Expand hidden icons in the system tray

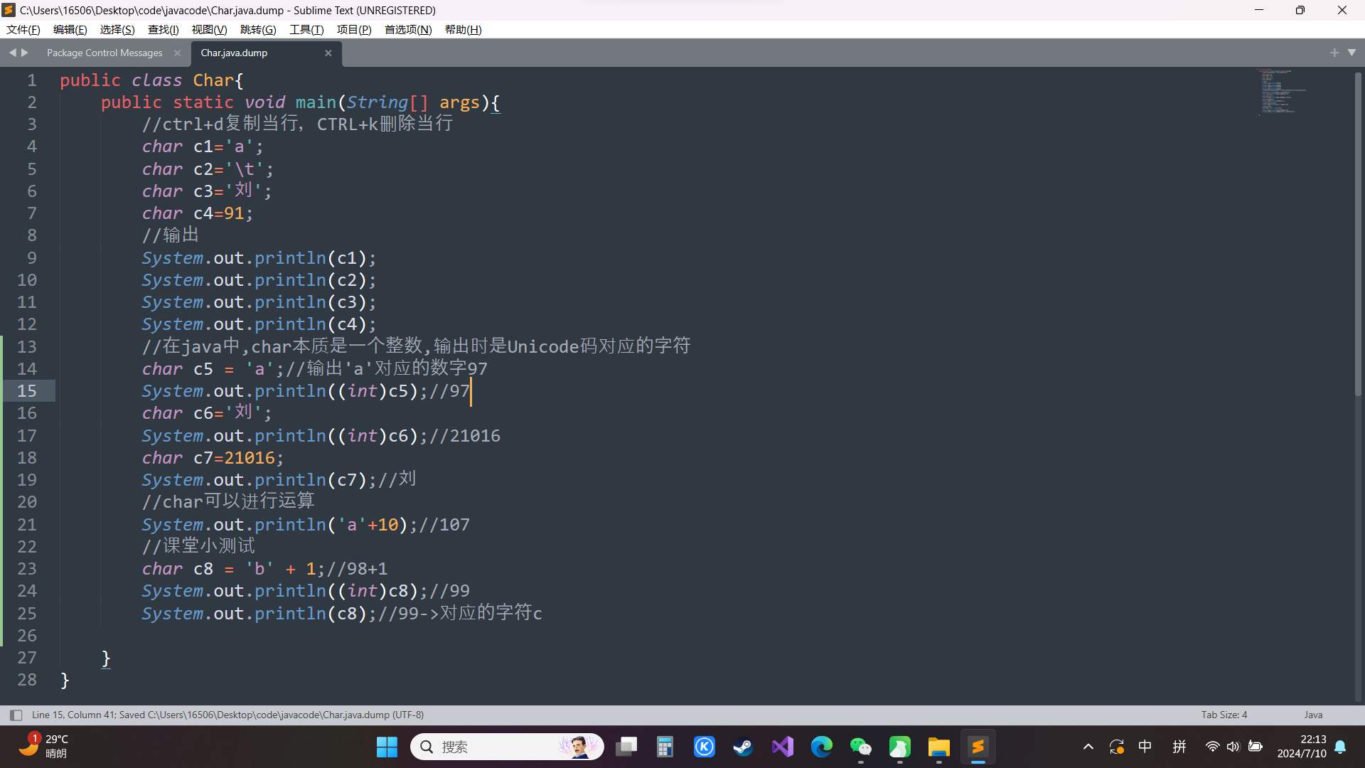(1088, 747)
